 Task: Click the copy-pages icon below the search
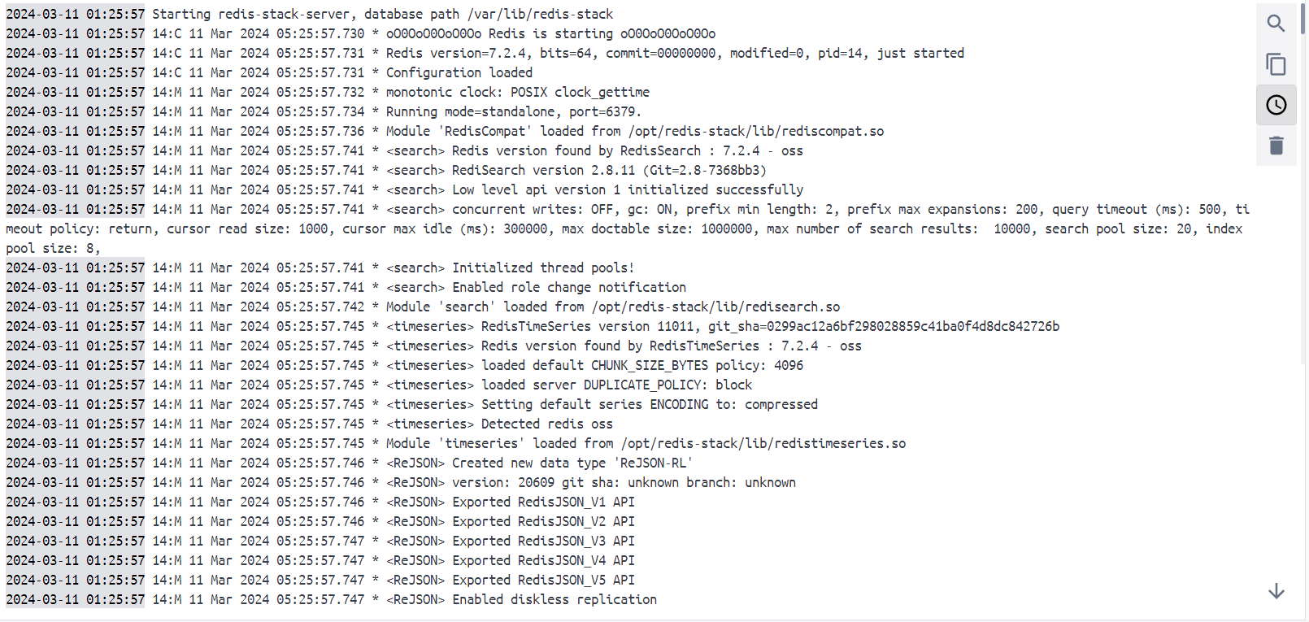(1276, 64)
